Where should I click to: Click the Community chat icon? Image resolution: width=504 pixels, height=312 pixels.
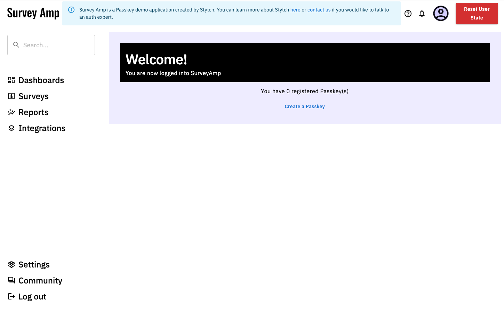(11, 280)
